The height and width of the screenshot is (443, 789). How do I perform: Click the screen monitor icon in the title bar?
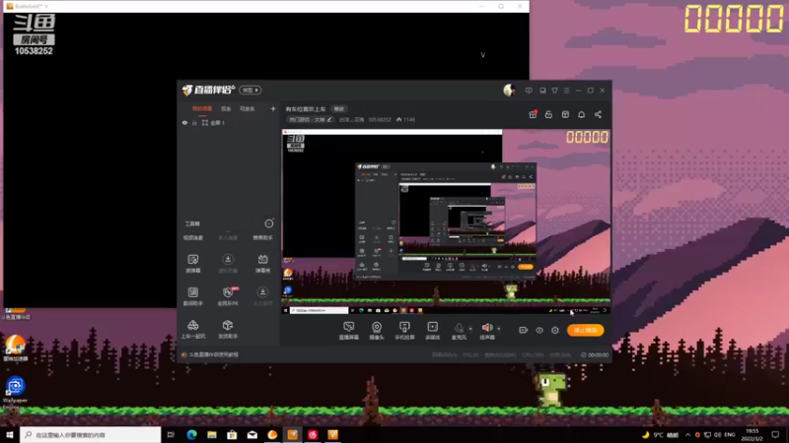542,91
